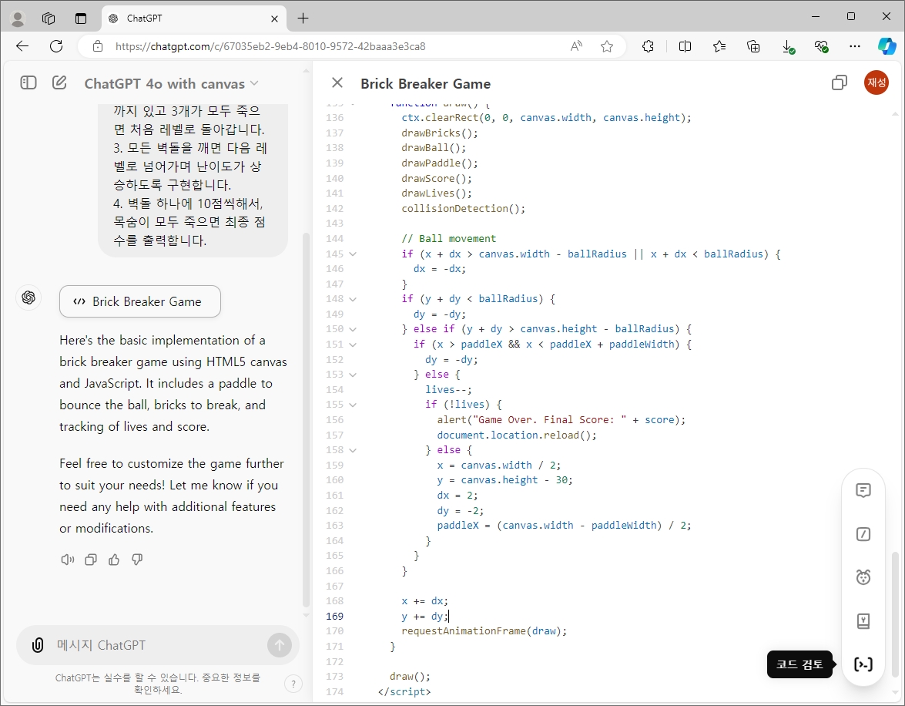
Task: Give thumbs up to the response
Action: coord(114,560)
